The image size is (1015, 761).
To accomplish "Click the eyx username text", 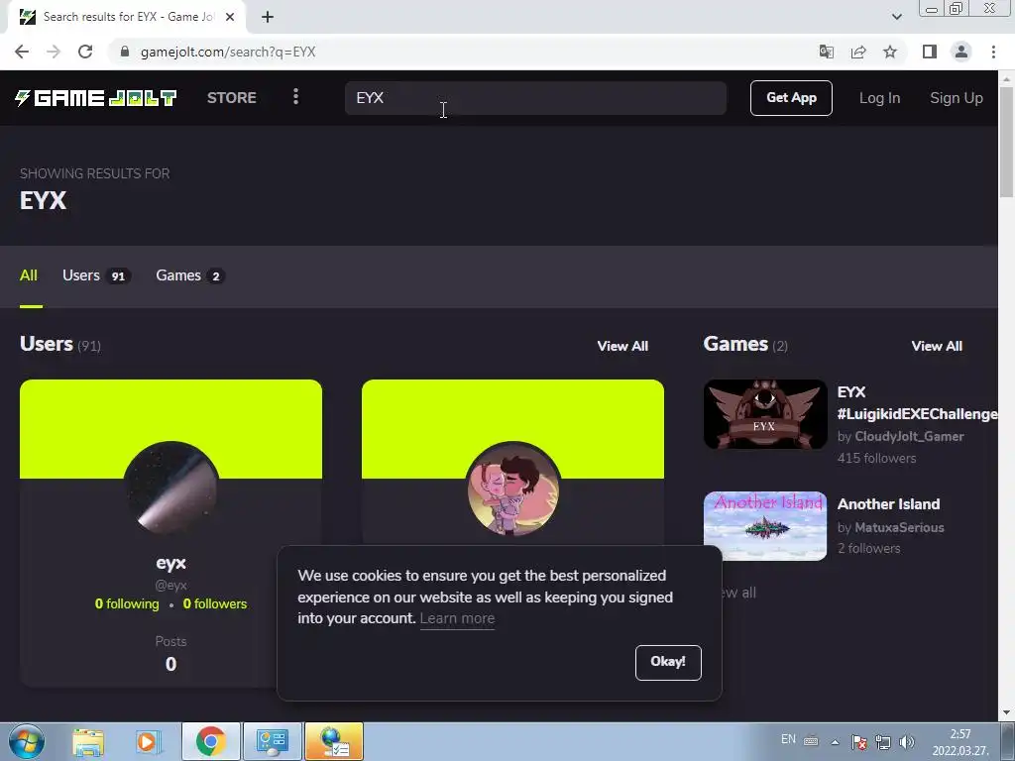I will [x=170, y=563].
